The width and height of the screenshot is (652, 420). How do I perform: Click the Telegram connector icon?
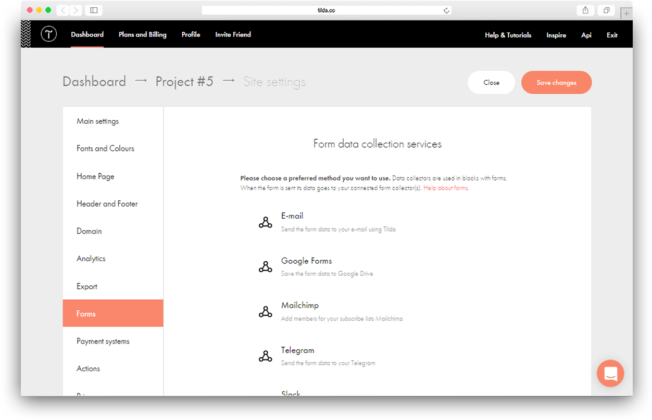click(x=266, y=356)
